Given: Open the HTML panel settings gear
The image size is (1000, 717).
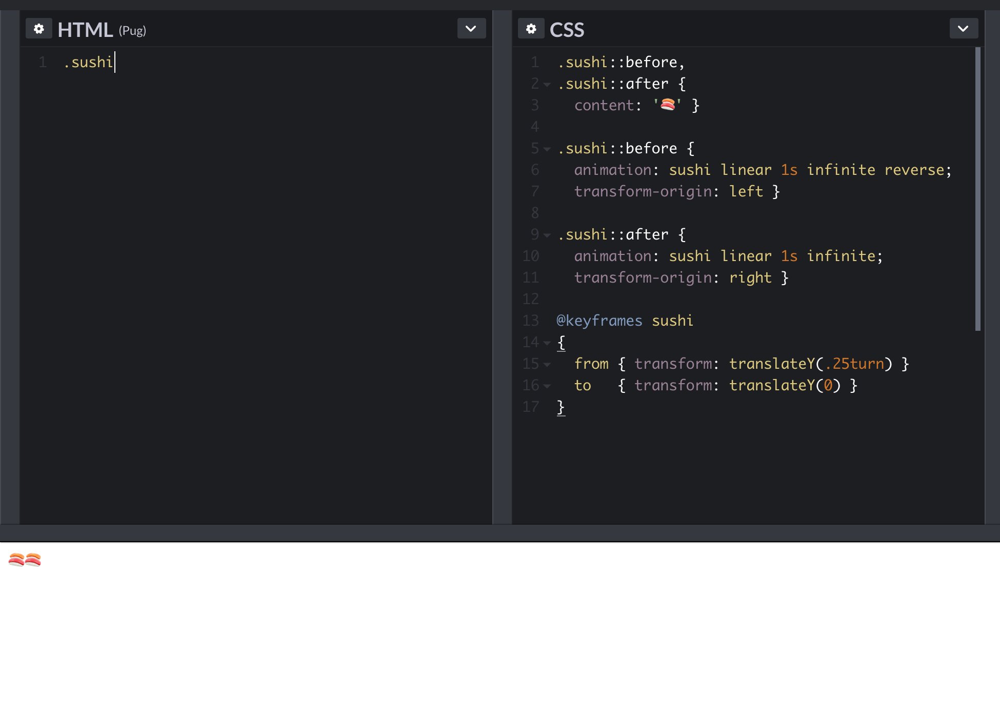Looking at the screenshot, I should 39,28.
